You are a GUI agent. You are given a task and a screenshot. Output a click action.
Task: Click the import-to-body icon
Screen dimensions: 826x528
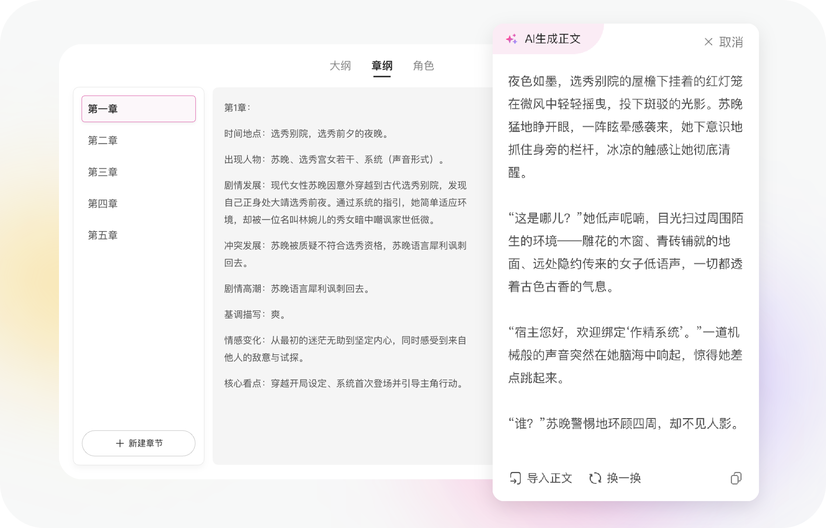coord(515,478)
